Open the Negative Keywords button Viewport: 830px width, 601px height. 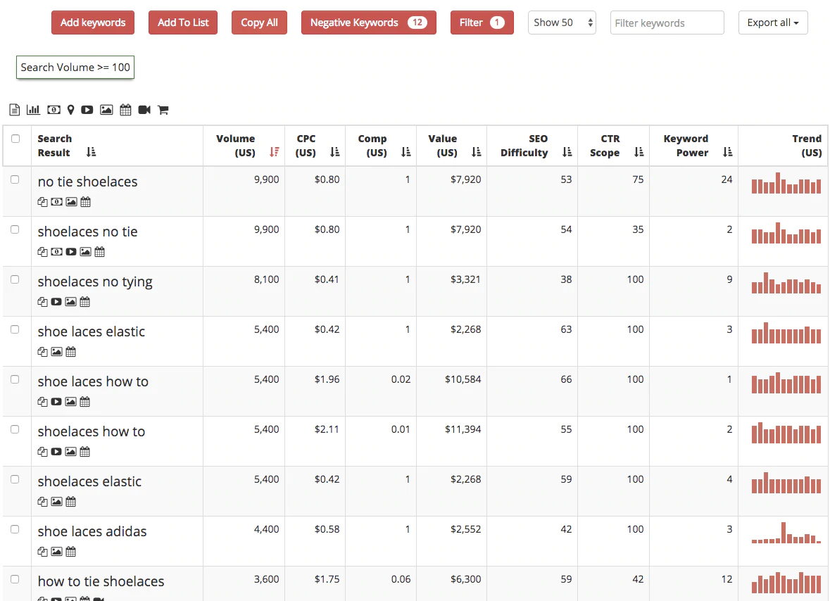point(368,23)
